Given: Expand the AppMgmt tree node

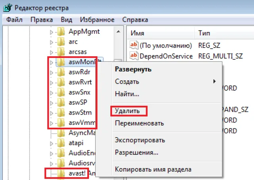Looking at the screenshot, I should (x=52, y=32).
